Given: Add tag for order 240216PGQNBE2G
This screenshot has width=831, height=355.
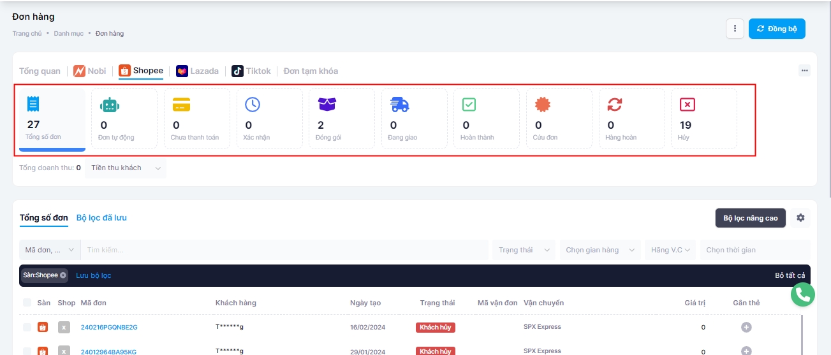Looking at the screenshot, I should 746,327.
